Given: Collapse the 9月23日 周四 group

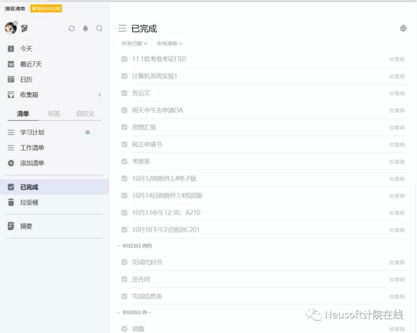Looking at the screenshot, I should click(x=119, y=246).
